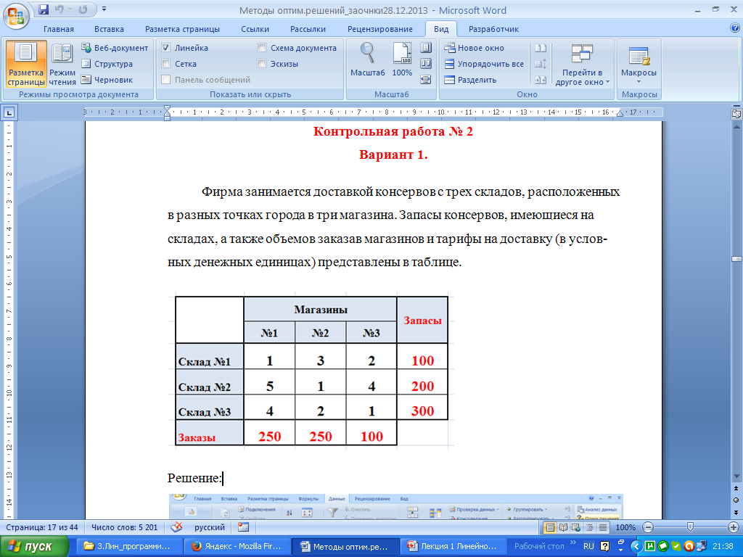Enable the Сетка gridlines checkbox
The image size is (743, 557).
click(x=166, y=64)
